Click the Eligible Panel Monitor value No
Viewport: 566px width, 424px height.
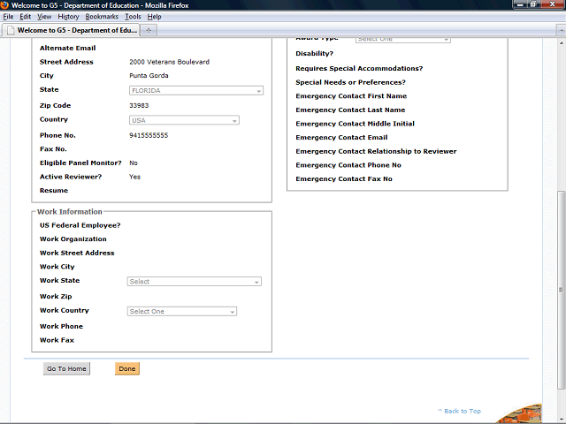tap(134, 163)
